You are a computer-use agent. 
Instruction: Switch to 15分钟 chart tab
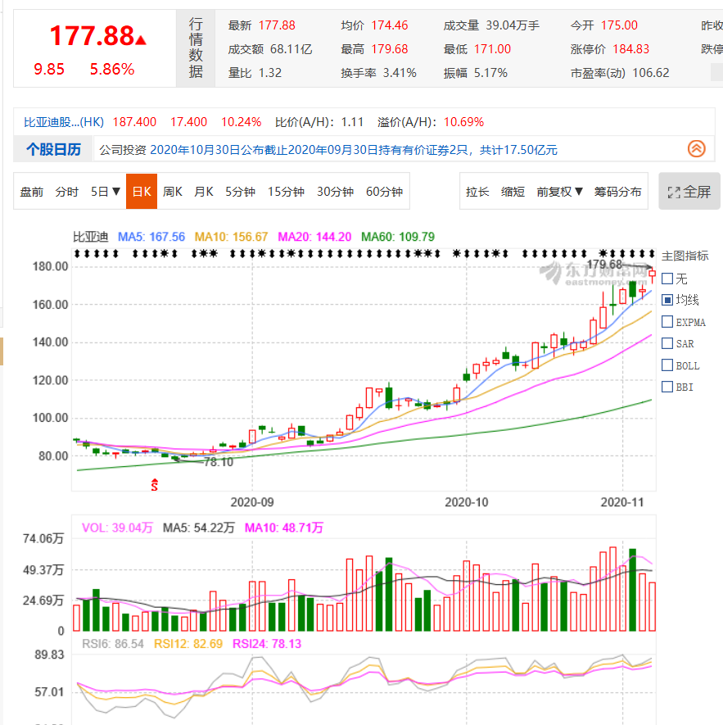coord(286,192)
